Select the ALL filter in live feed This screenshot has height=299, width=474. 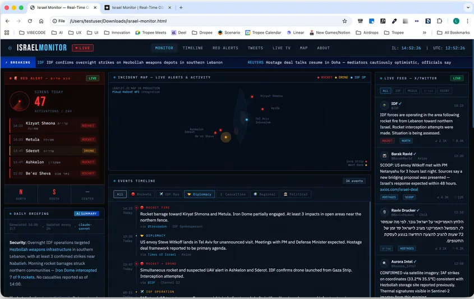click(x=385, y=91)
